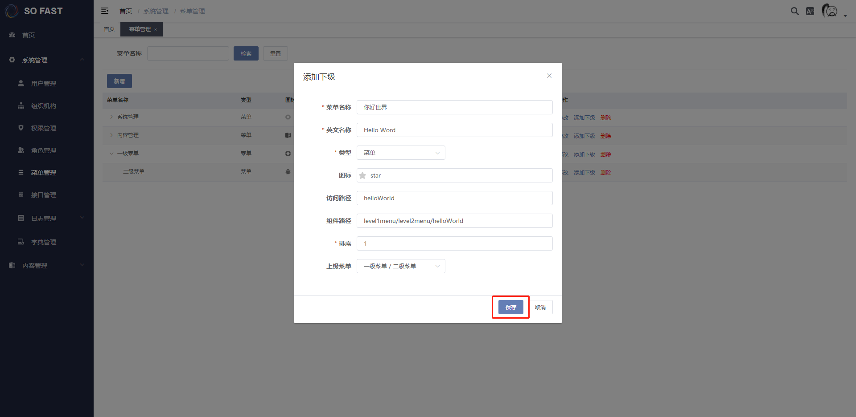Open 组织机构 in the sidebar

coord(43,106)
